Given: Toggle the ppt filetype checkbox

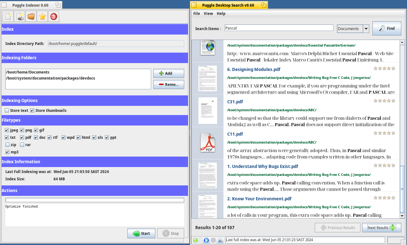Looking at the screenshot, I should (107, 138).
